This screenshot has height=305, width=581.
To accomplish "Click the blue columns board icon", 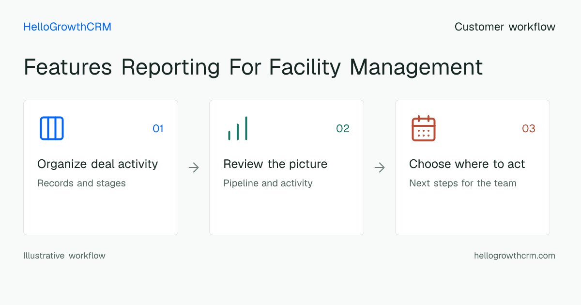I will (x=52, y=128).
